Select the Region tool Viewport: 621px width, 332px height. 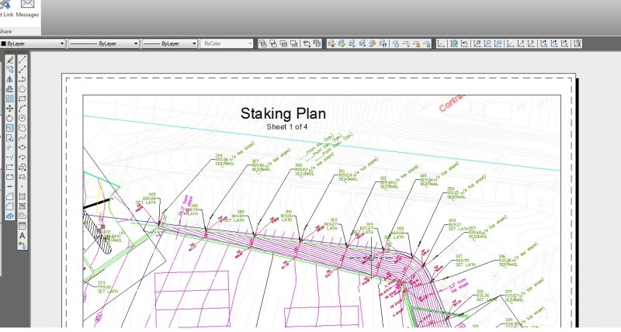[23, 216]
